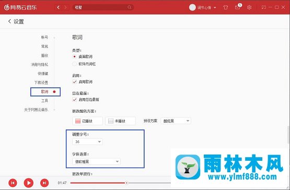Go to 下载设置 section
Viewport: 290px width, 190px height.
(41, 82)
